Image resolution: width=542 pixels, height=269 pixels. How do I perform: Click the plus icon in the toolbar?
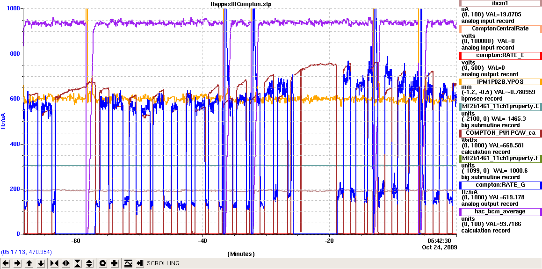[115, 263]
